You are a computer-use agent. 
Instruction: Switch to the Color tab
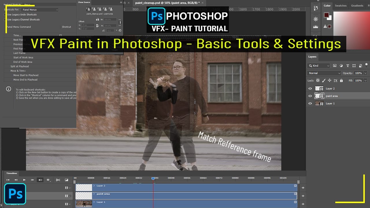click(327, 5)
